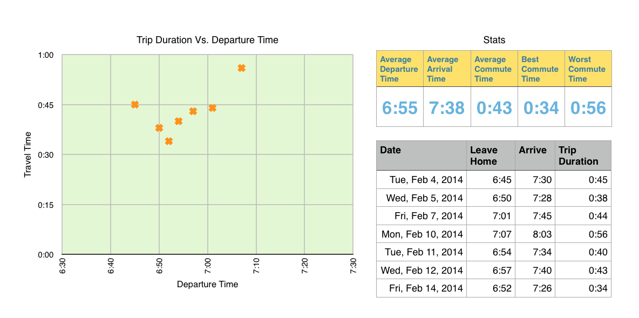639x318 pixels.
Task: Click the Departure Time axis label
Action: (x=207, y=284)
